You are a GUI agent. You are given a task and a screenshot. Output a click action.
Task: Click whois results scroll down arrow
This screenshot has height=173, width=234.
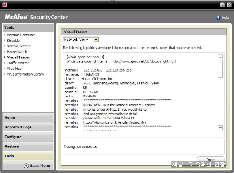pyautogui.click(x=220, y=128)
